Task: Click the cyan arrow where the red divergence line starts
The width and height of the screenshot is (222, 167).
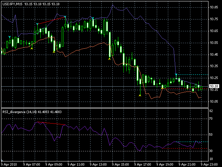Action: (37, 24)
